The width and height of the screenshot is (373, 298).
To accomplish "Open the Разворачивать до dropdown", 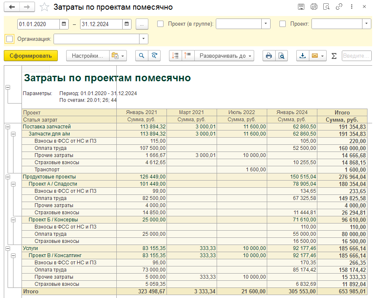I will 224,56.
